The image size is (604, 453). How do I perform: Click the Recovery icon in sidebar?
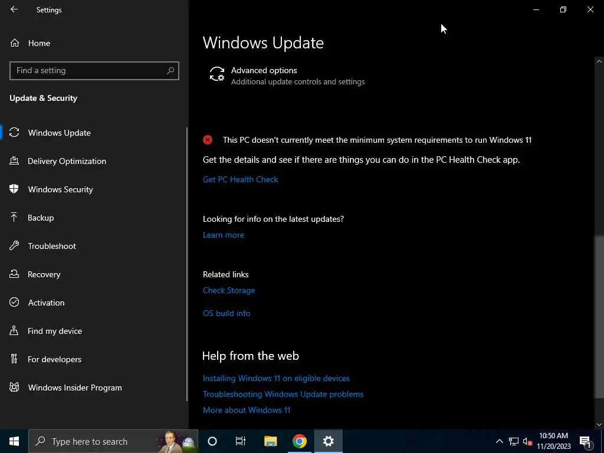(14, 274)
